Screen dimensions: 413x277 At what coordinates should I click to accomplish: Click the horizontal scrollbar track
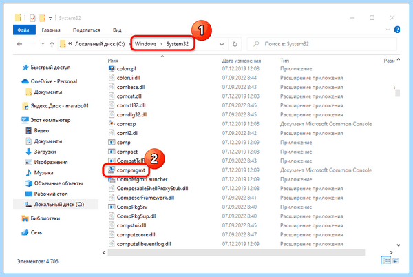tap(236, 252)
